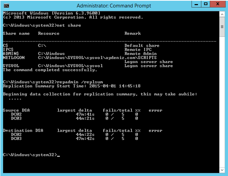Click the 'Source DSA' heading text
Image resolution: width=228 pixels, height=176 pixels.
pos(16,110)
